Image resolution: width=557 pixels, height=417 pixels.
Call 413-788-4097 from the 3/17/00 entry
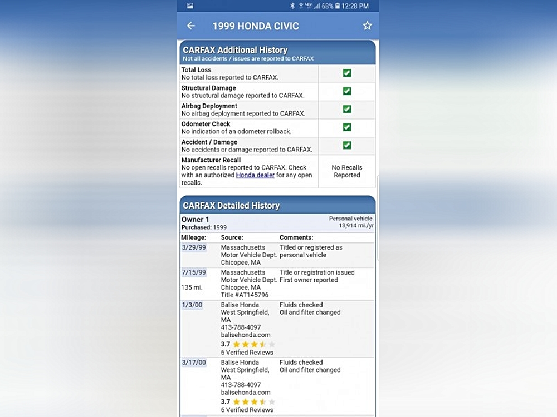point(241,385)
